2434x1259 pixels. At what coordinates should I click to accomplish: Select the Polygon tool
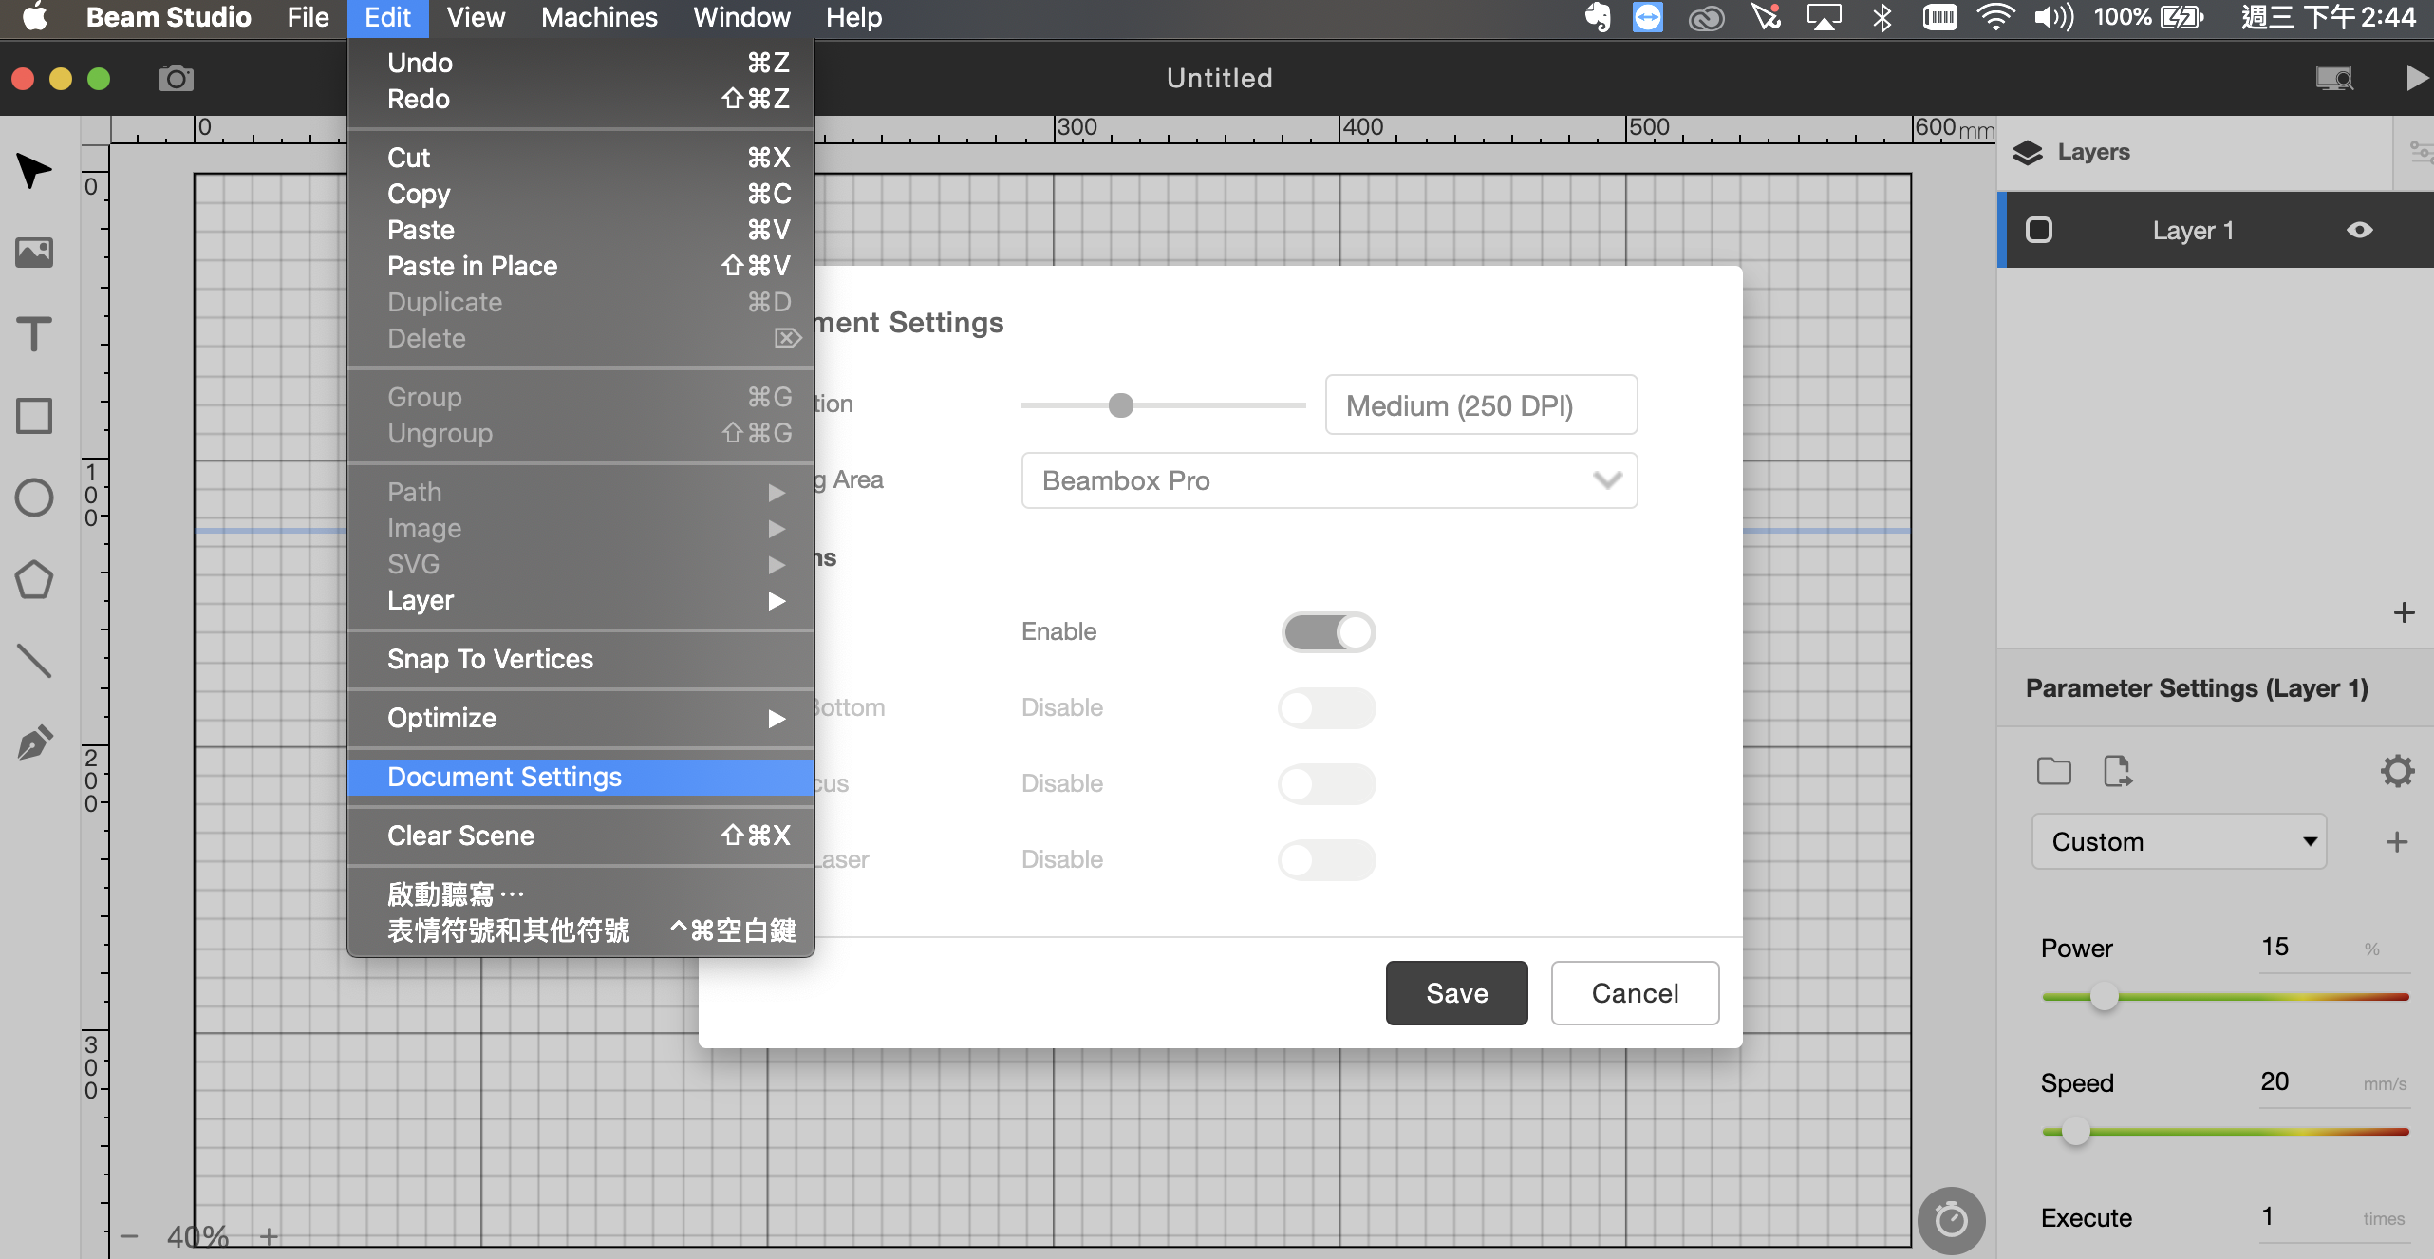pos(34,579)
